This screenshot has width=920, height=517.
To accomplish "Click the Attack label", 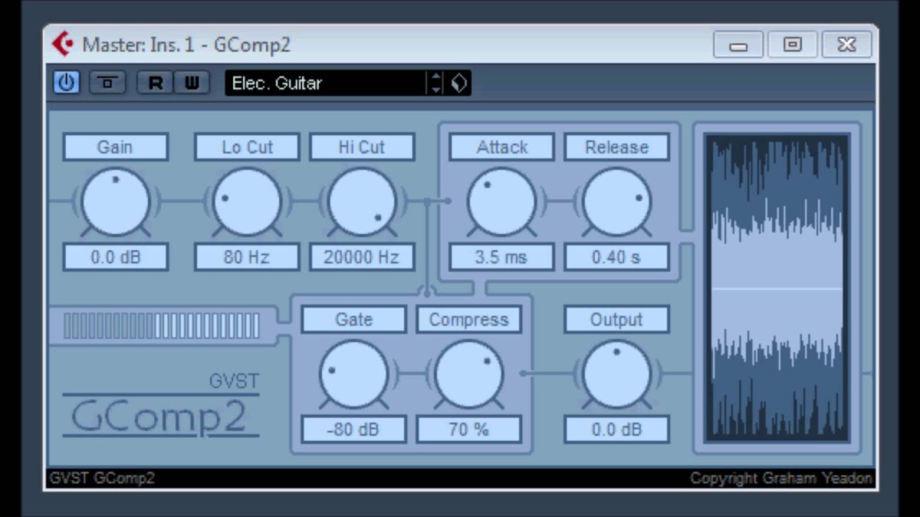I will (x=502, y=146).
